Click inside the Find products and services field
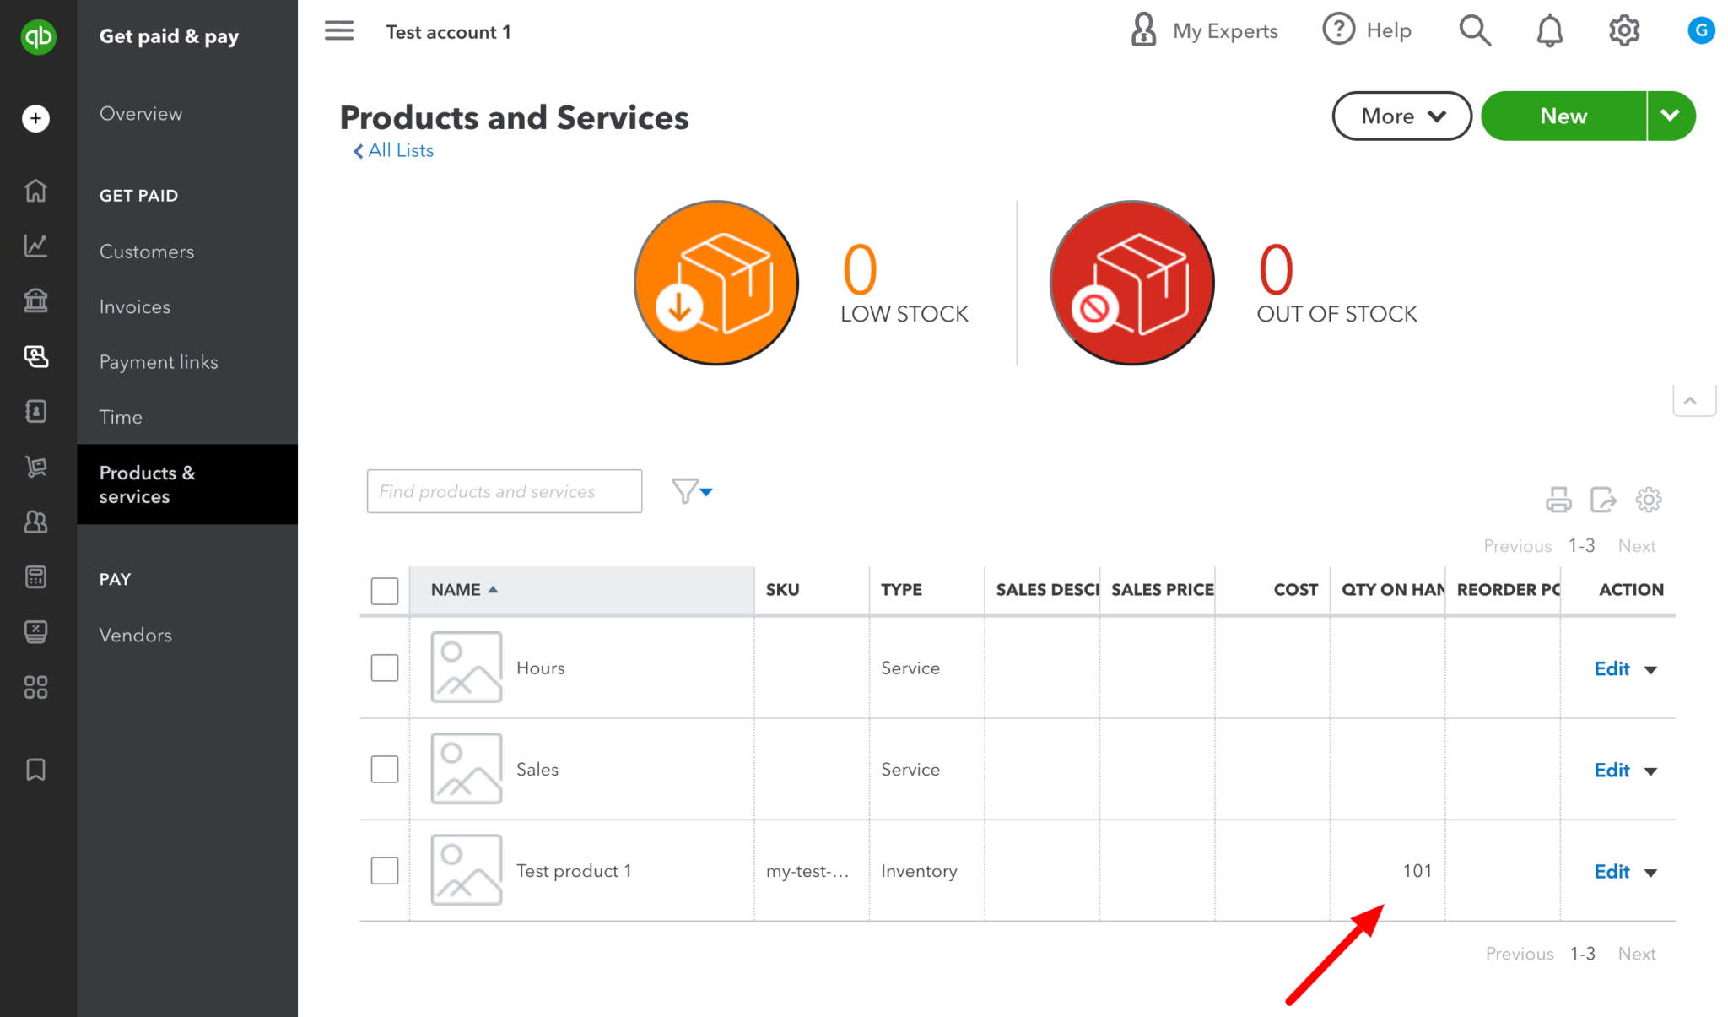The width and height of the screenshot is (1728, 1017). coord(504,490)
